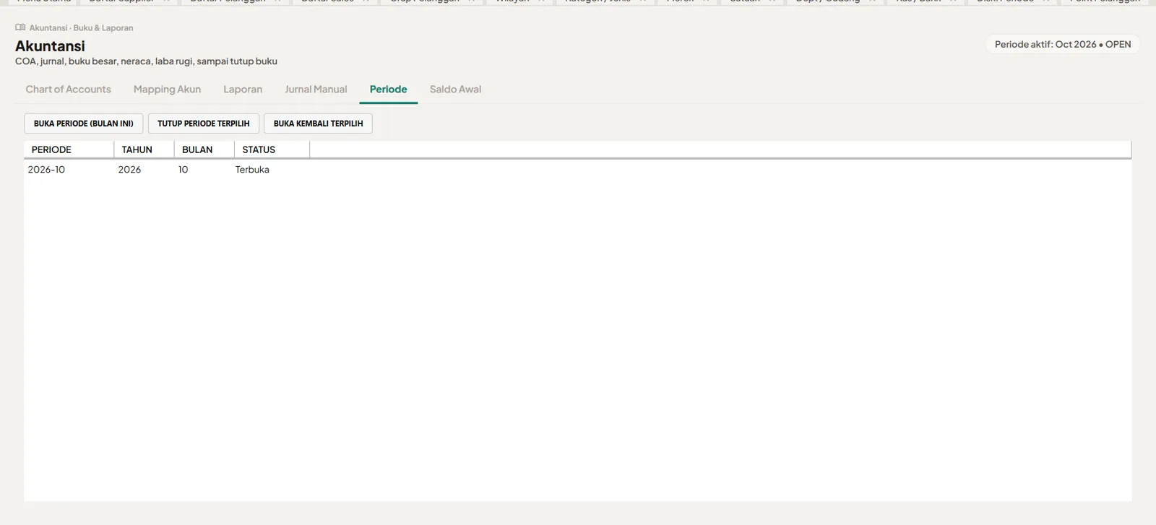1156x525 pixels.
Task: Go to the Laporan tab
Action: (243, 90)
